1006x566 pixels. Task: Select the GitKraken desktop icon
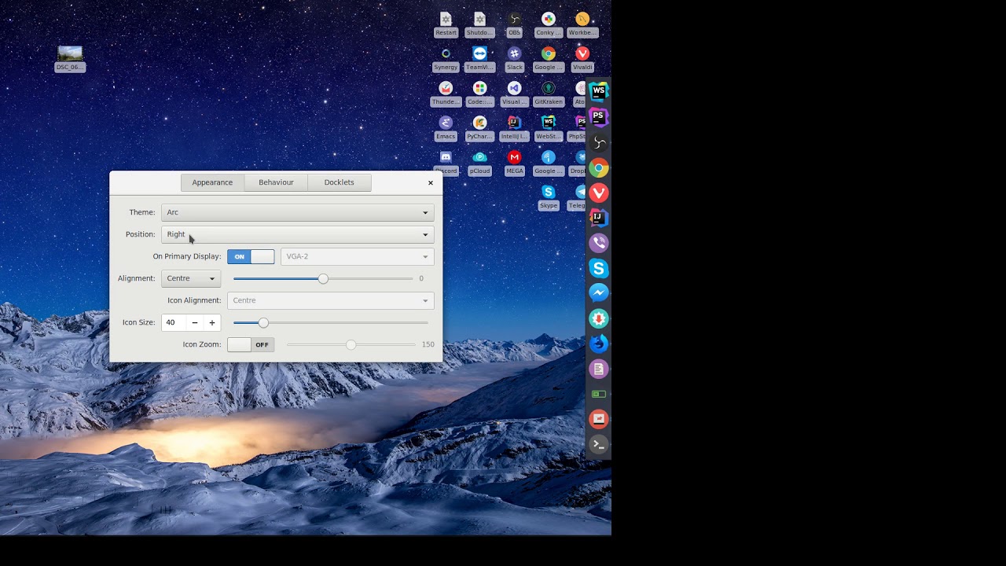(x=549, y=94)
